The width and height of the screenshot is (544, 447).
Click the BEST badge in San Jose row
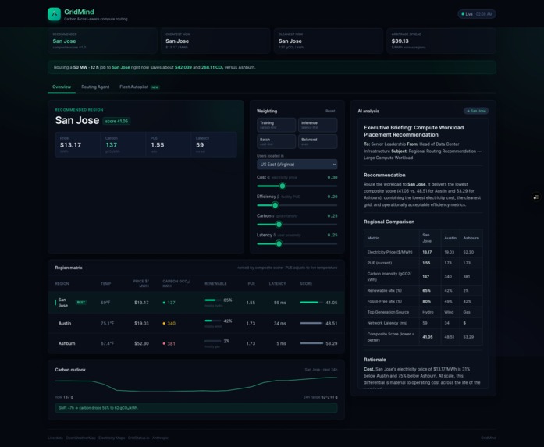pyautogui.click(x=81, y=303)
